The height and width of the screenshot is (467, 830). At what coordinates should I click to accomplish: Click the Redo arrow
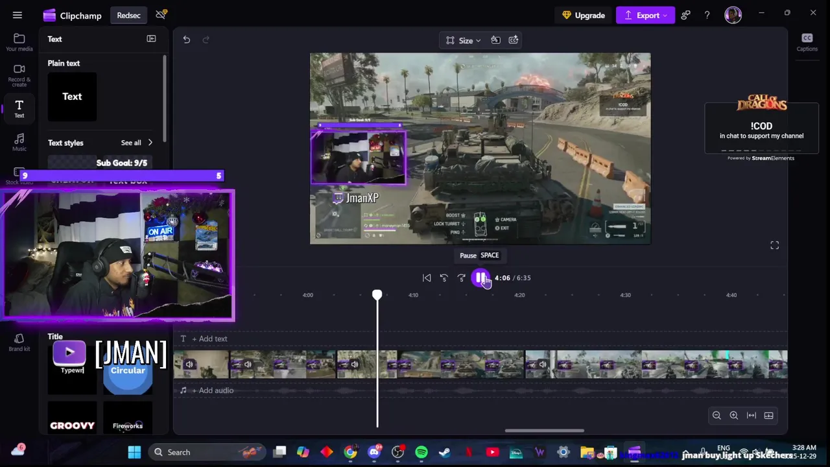pos(206,40)
